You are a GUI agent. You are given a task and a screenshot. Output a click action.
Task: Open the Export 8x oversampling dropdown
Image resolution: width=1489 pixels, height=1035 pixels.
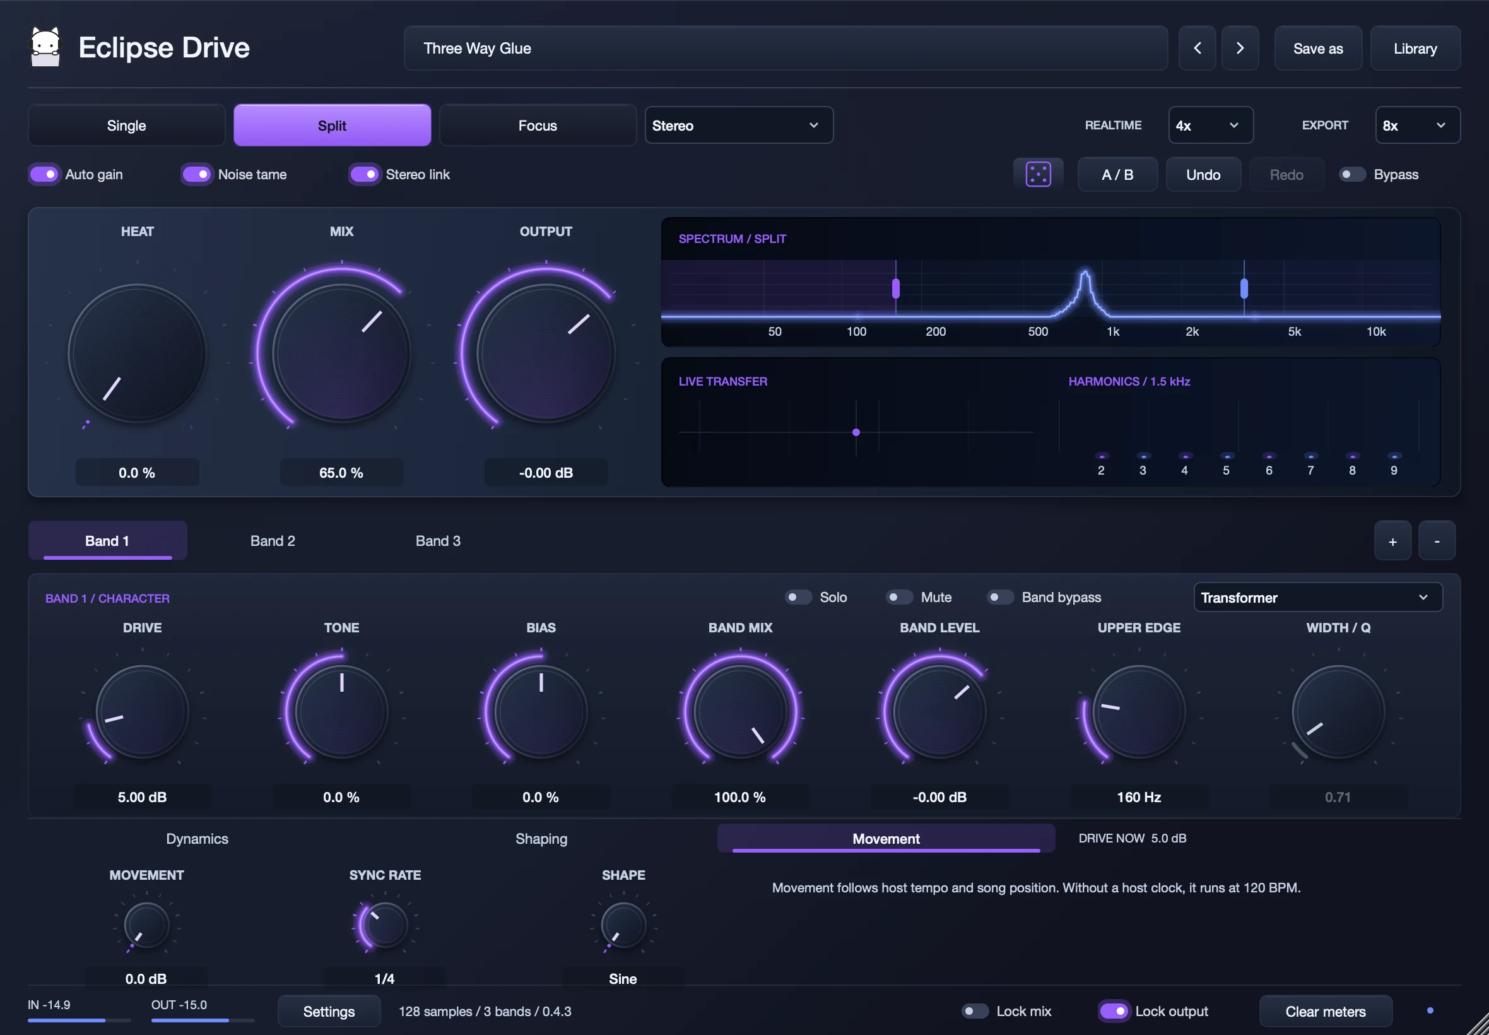1417,125
